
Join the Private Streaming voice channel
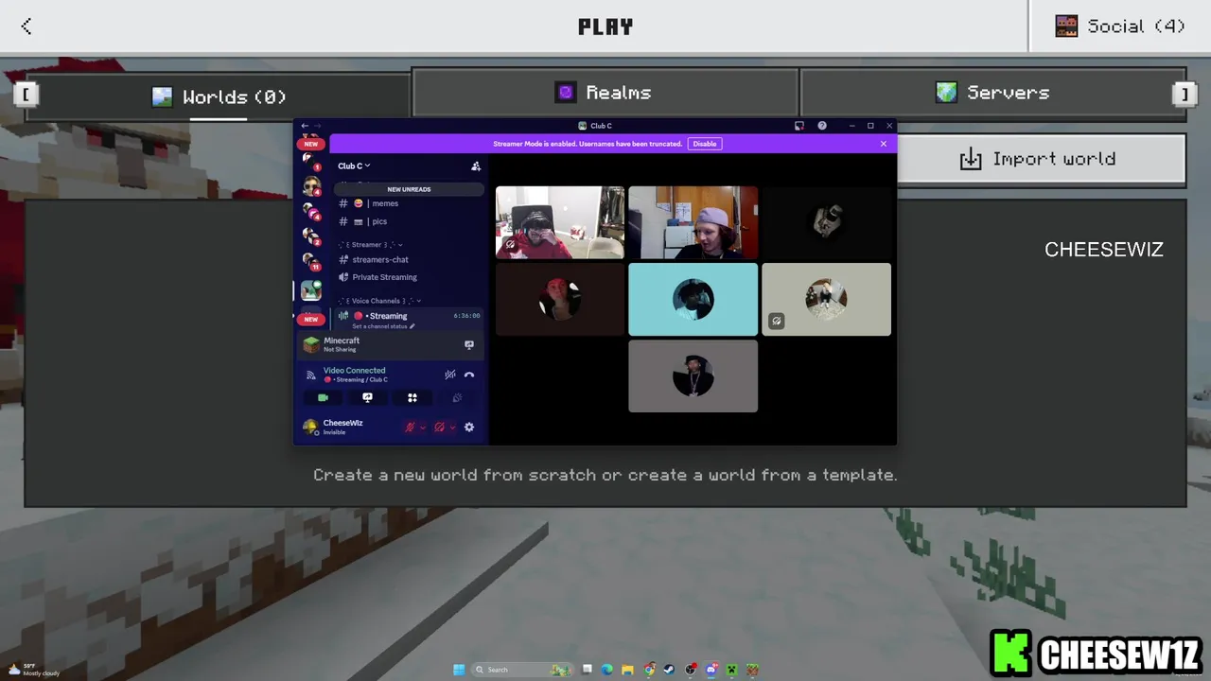pos(409,277)
